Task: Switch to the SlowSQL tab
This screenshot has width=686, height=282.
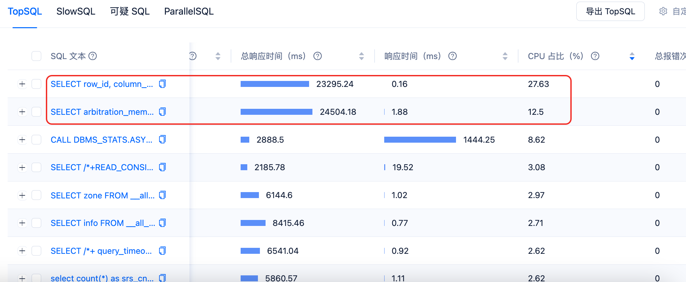Action: (76, 11)
